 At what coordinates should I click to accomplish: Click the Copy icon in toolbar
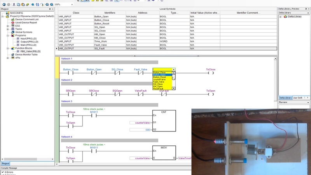pyautogui.click(x=18, y=4)
